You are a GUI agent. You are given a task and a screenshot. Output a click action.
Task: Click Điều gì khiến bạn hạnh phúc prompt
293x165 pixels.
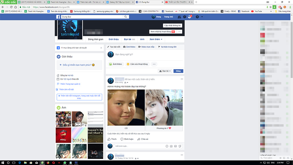[x=79, y=65]
